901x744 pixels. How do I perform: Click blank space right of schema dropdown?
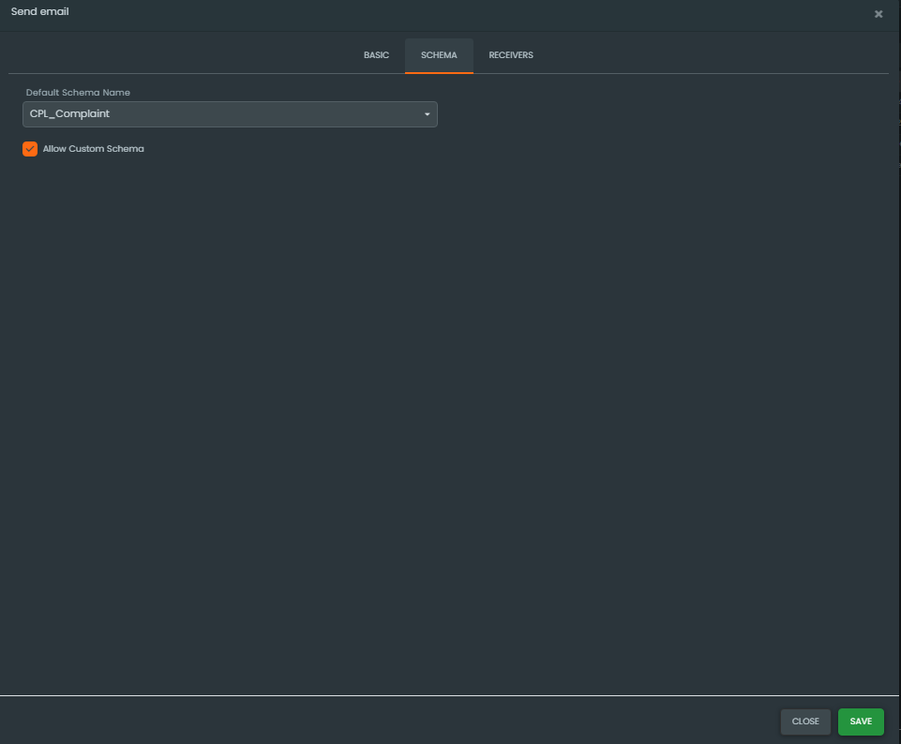pyautogui.click(x=656, y=114)
